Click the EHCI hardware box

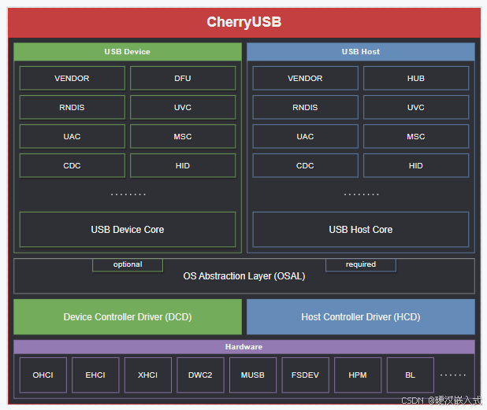95,375
